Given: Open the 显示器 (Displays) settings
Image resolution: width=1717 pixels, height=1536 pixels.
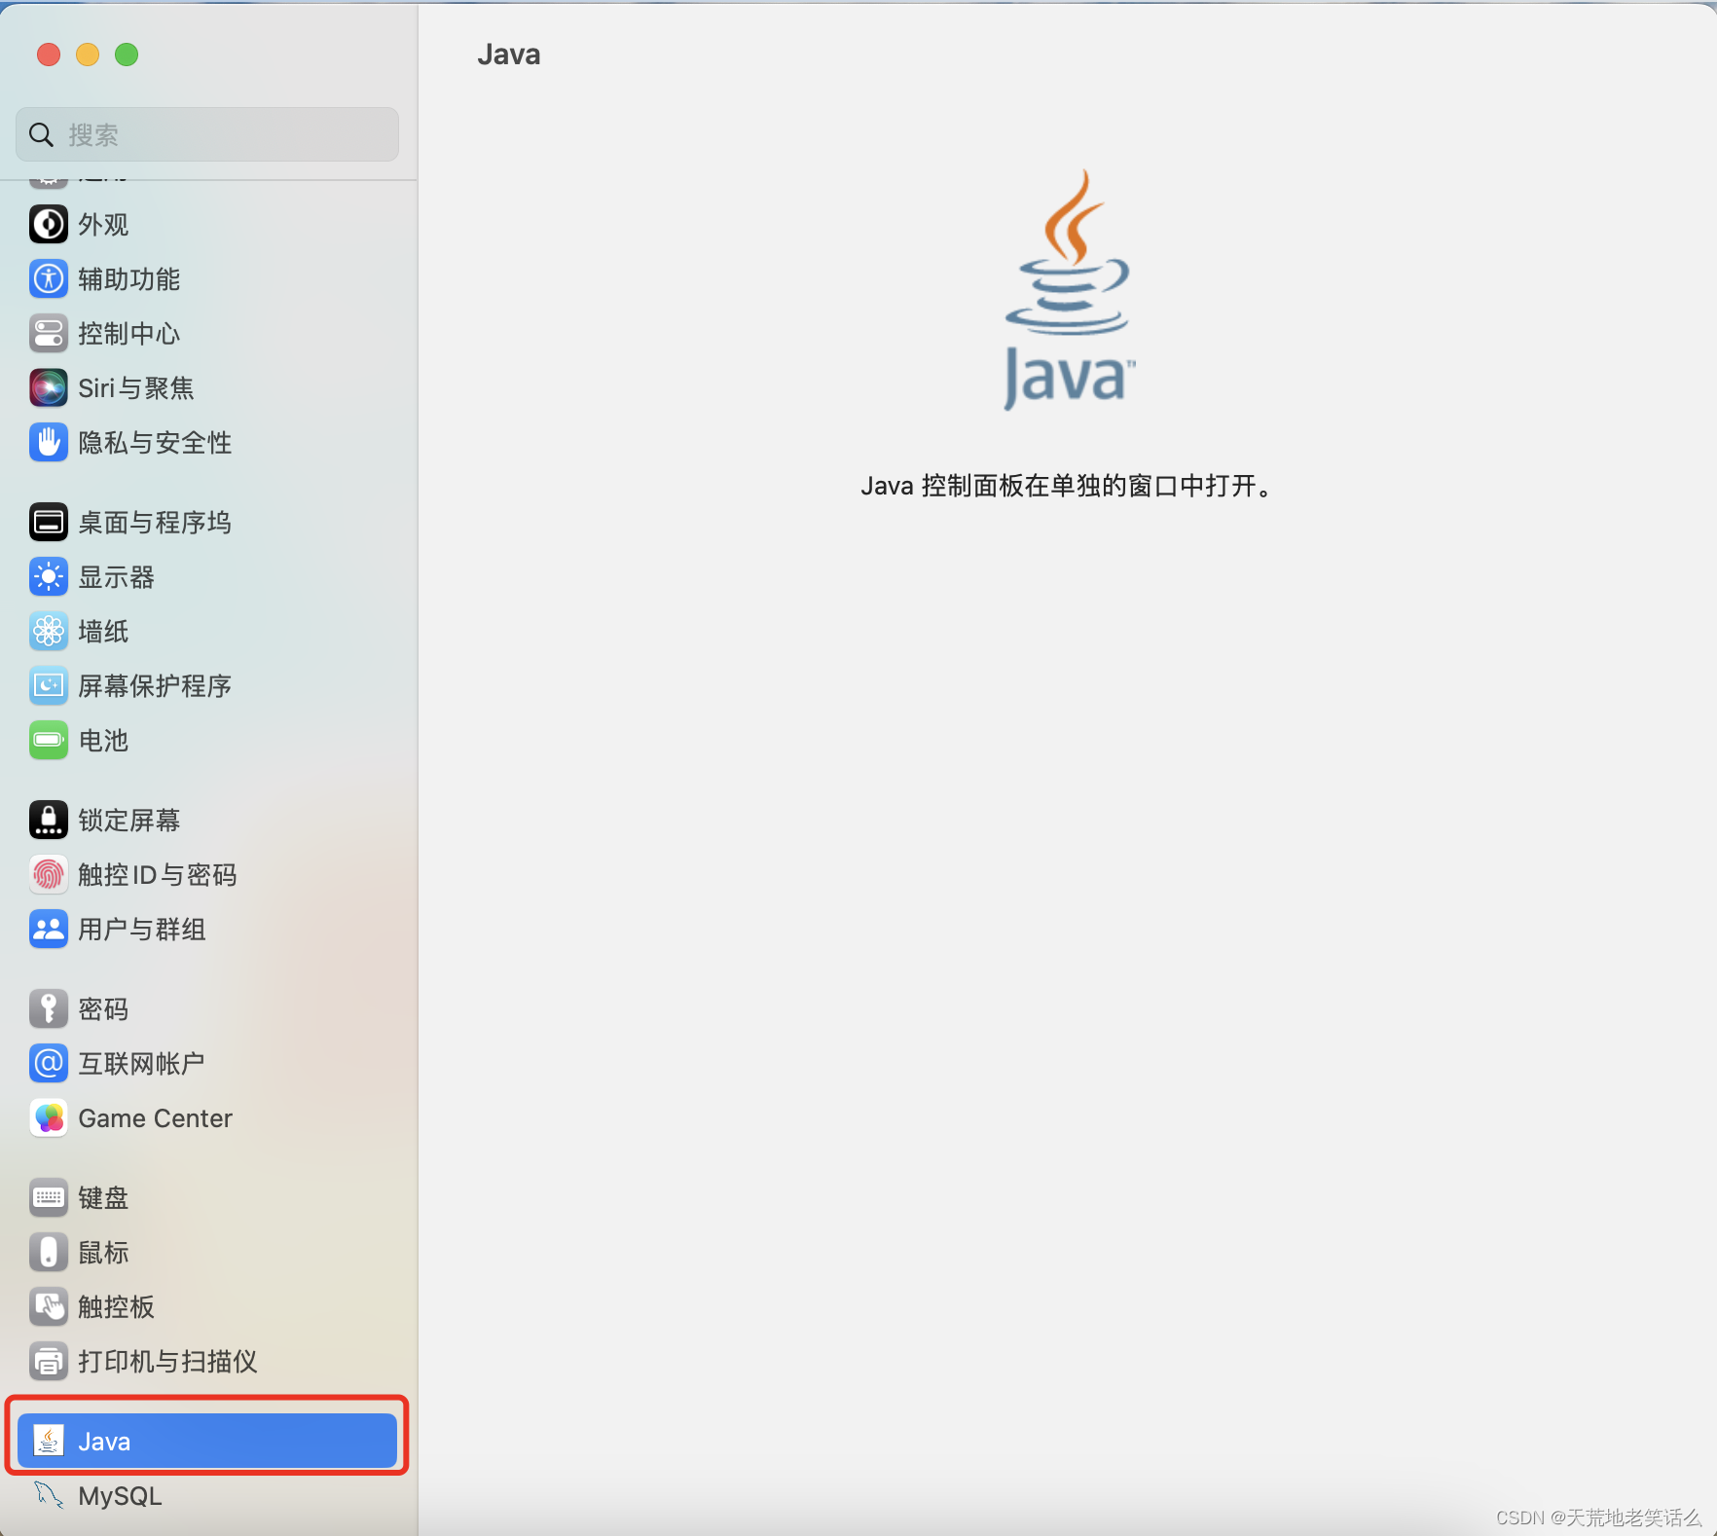Looking at the screenshot, I should (x=115, y=576).
